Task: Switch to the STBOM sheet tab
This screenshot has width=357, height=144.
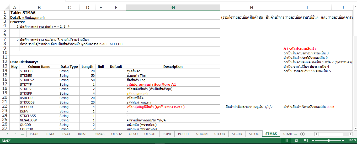Action: tap(202, 134)
